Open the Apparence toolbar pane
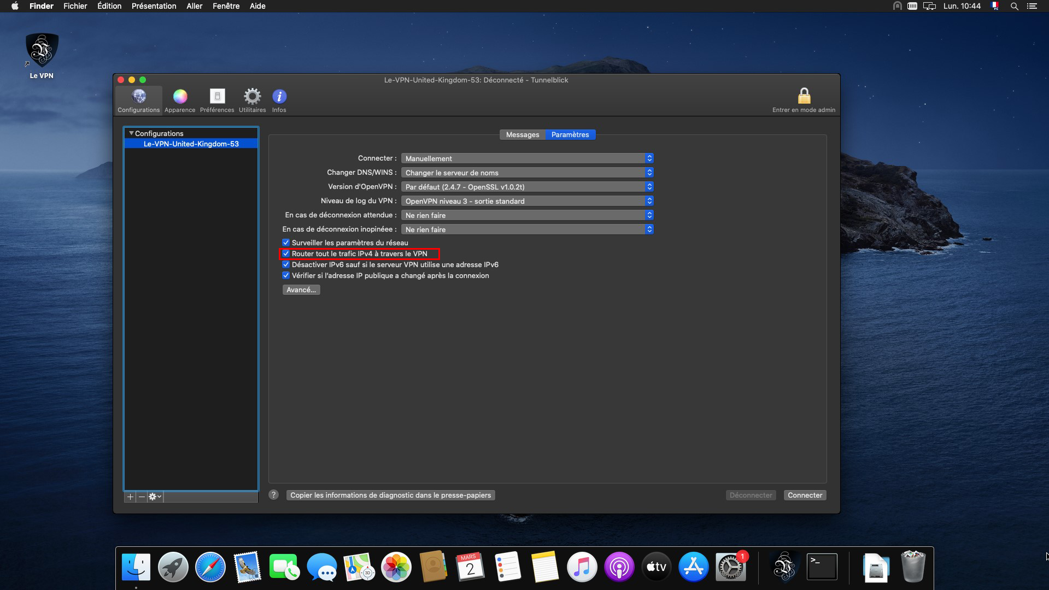Screen dimensions: 1049x590 pos(180,101)
